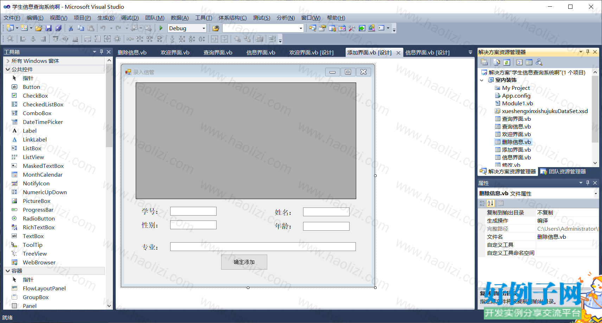This screenshot has height=323, width=602.
Task: Click the Open File folder icon
Action: [x=39, y=28]
